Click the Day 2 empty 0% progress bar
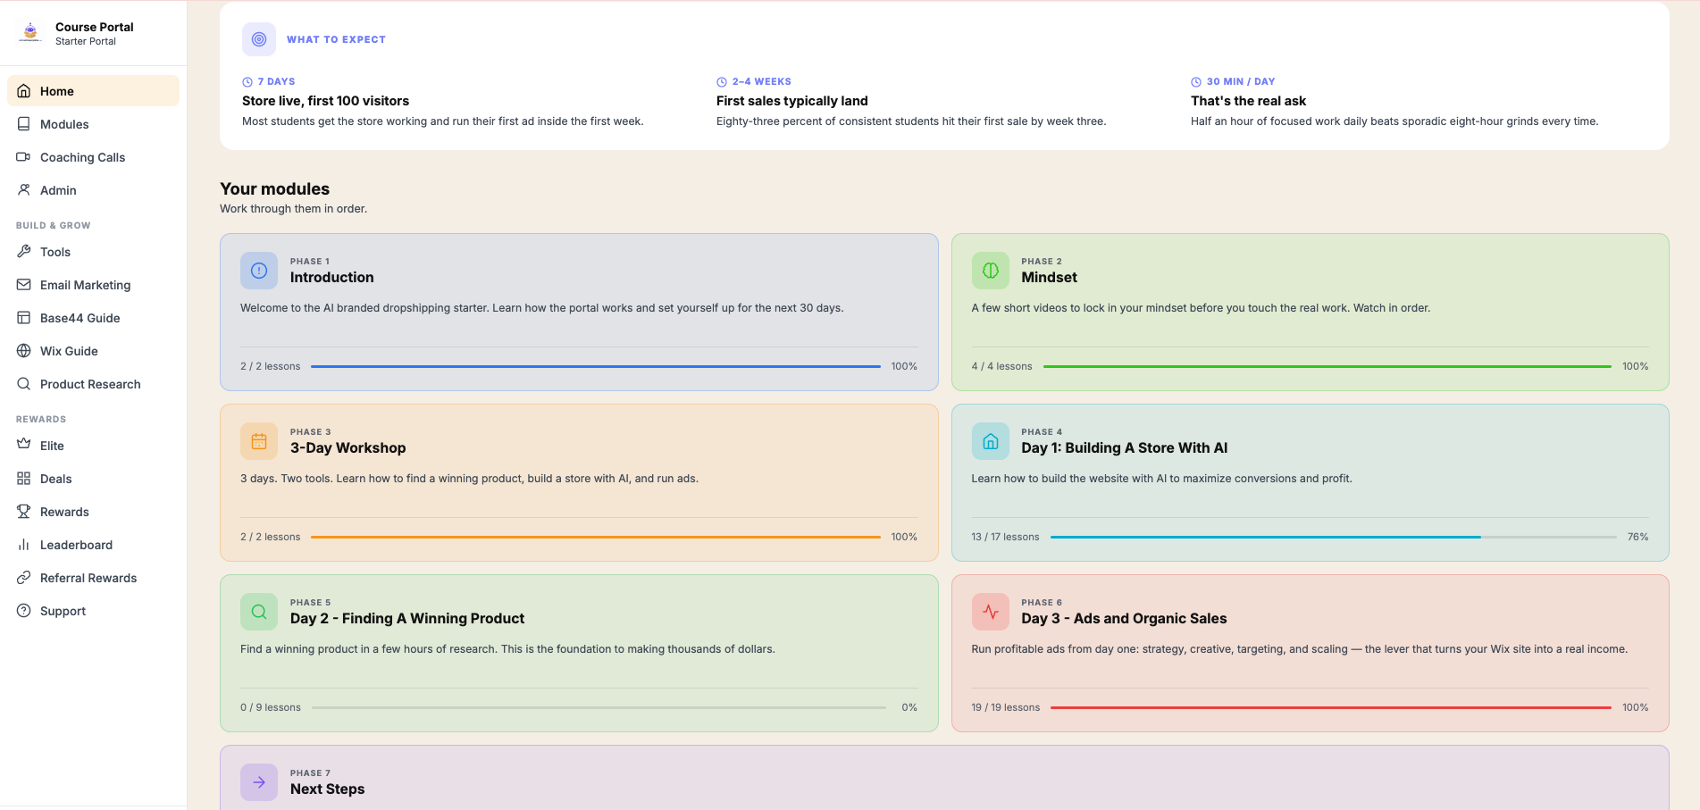Image resolution: width=1700 pixels, height=810 pixels. click(599, 707)
